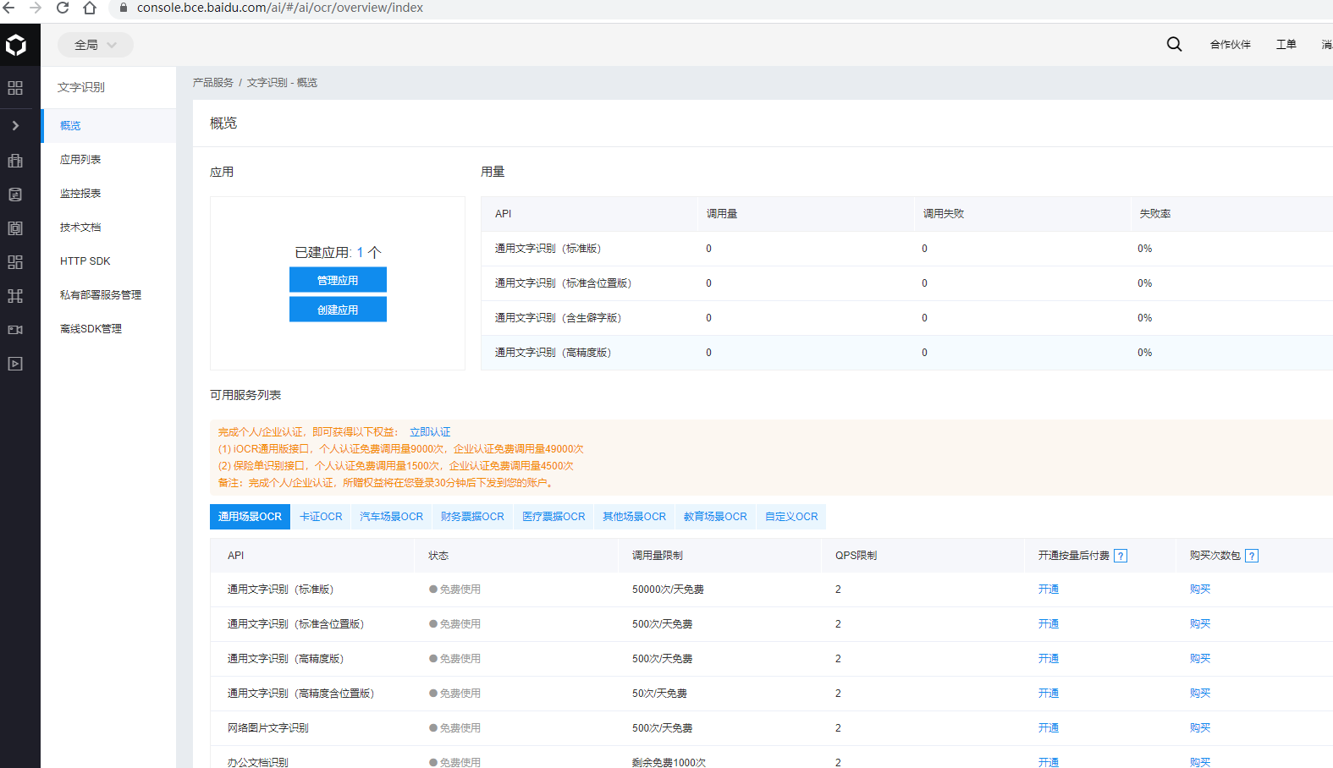Open 监控报表 in the left menu
The image size is (1333, 768).
(108, 193)
